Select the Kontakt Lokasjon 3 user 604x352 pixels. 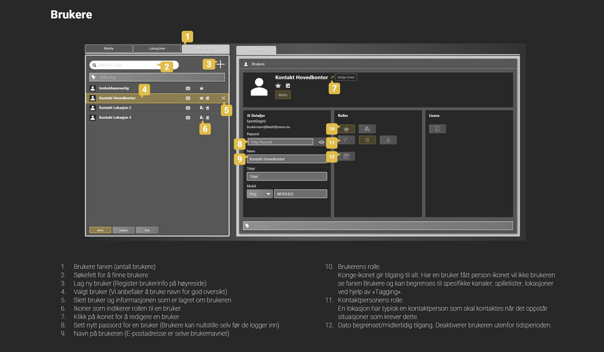[157, 118]
